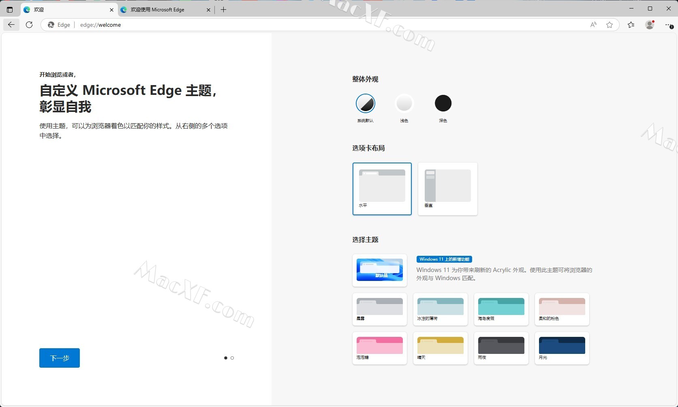The height and width of the screenshot is (407, 678).
Task: Apply the 柔和的粉色 theme
Action: pyautogui.click(x=562, y=309)
